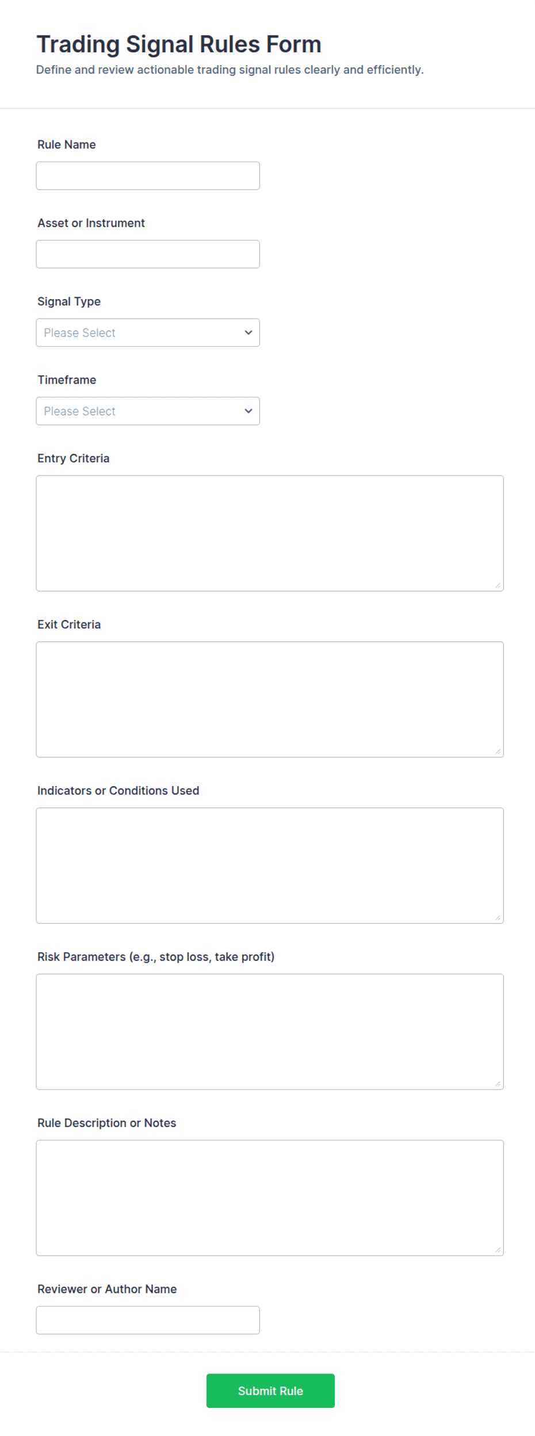Select the Rule Description or Notes box
This screenshot has height=1436, width=535.
[x=270, y=1198]
